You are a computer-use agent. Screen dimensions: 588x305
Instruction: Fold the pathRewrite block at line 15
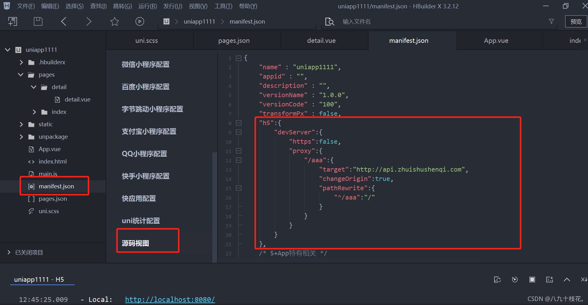pyautogui.click(x=239, y=188)
